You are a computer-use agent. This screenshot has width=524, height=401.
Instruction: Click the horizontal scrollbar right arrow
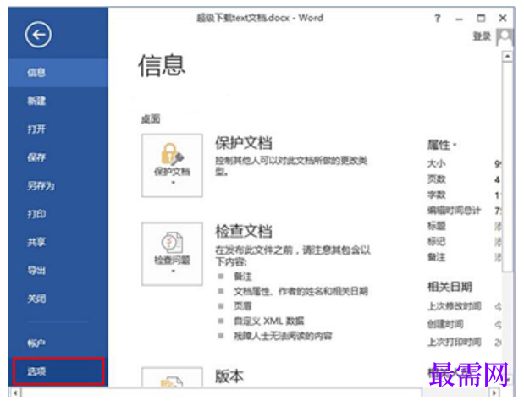click(x=495, y=393)
